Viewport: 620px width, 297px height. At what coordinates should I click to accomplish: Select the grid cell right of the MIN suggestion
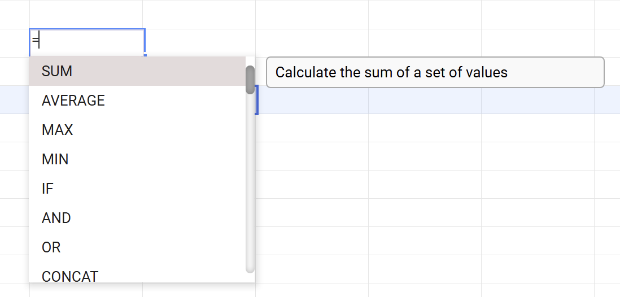tap(312, 156)
